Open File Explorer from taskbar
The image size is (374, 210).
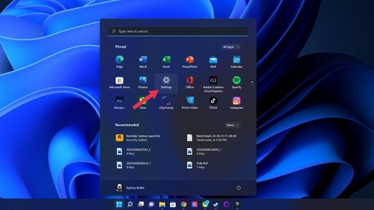(x=162, y=204)
